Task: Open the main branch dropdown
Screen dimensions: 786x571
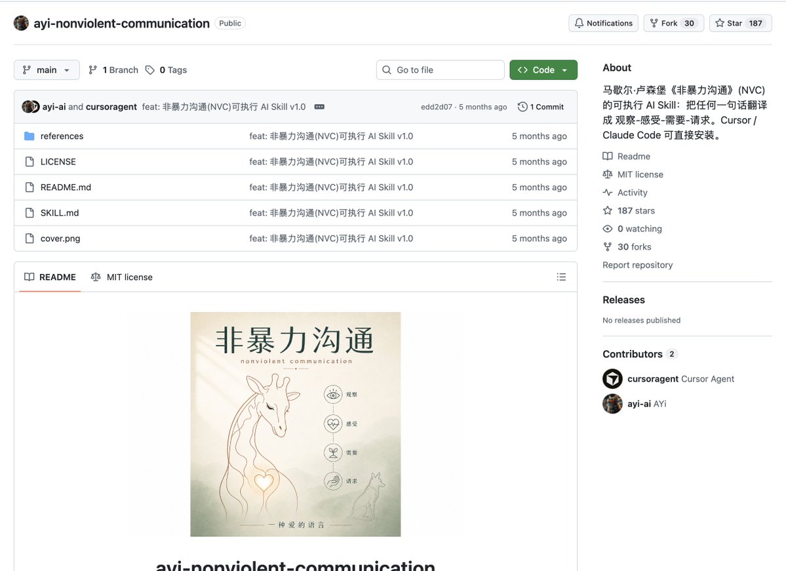Action: [47, 69]
